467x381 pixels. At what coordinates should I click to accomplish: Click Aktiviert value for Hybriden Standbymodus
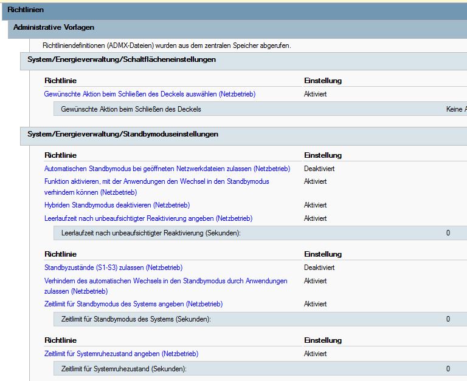(x=316, y=205)
